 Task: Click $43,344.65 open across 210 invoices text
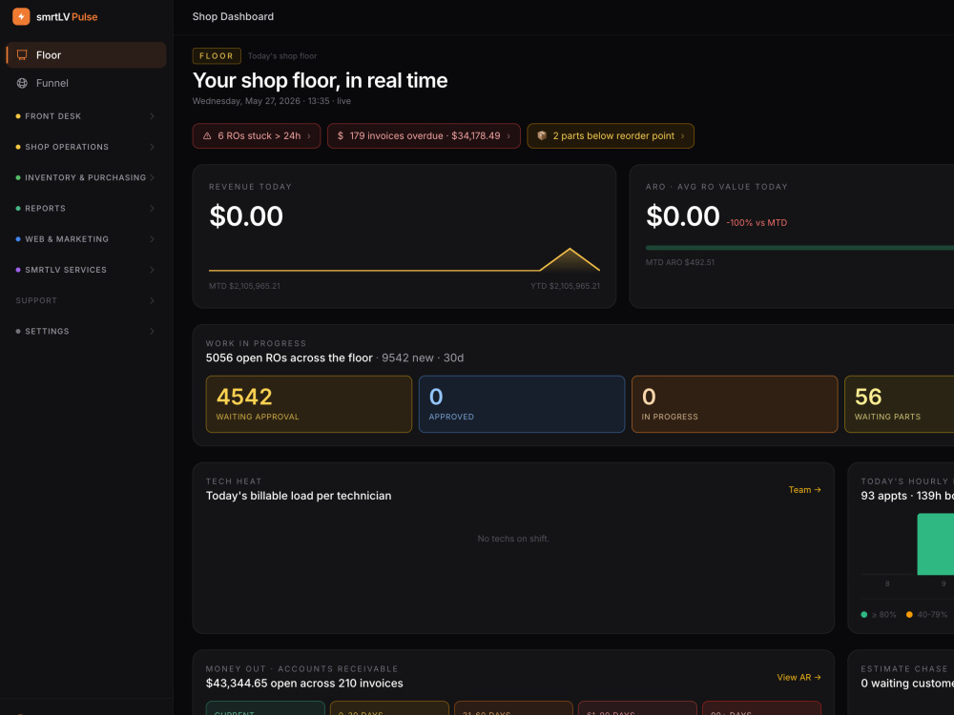[304, 684]
